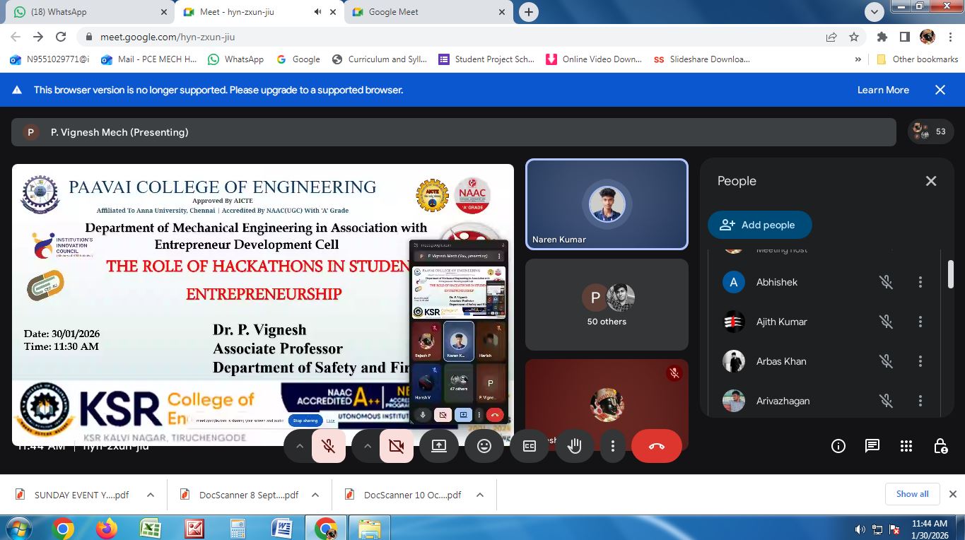Raise hand in the meeting
The height and width of the screenshot is (540, 965).
[x=574, y=446]
